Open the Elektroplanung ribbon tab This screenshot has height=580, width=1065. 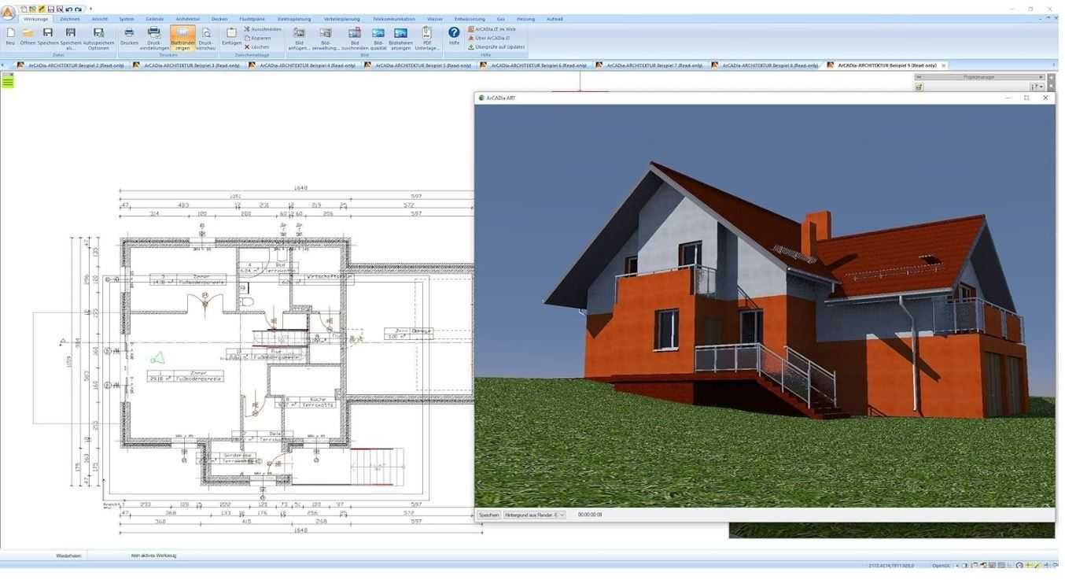click(294, 19)
